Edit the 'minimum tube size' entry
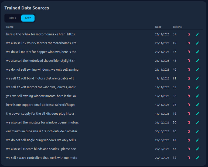 pyautogui.click(x=197, y=131)
